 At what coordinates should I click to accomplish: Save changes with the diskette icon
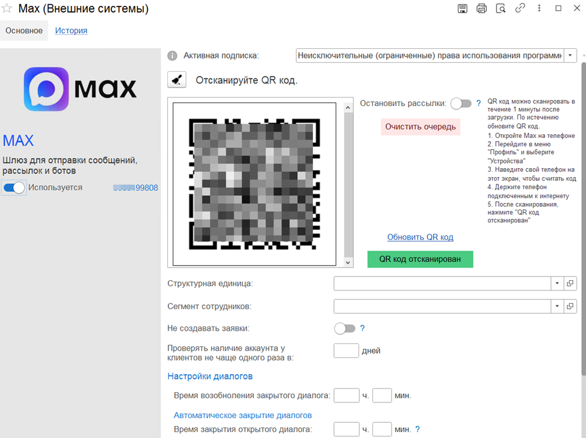coord(462,8)
